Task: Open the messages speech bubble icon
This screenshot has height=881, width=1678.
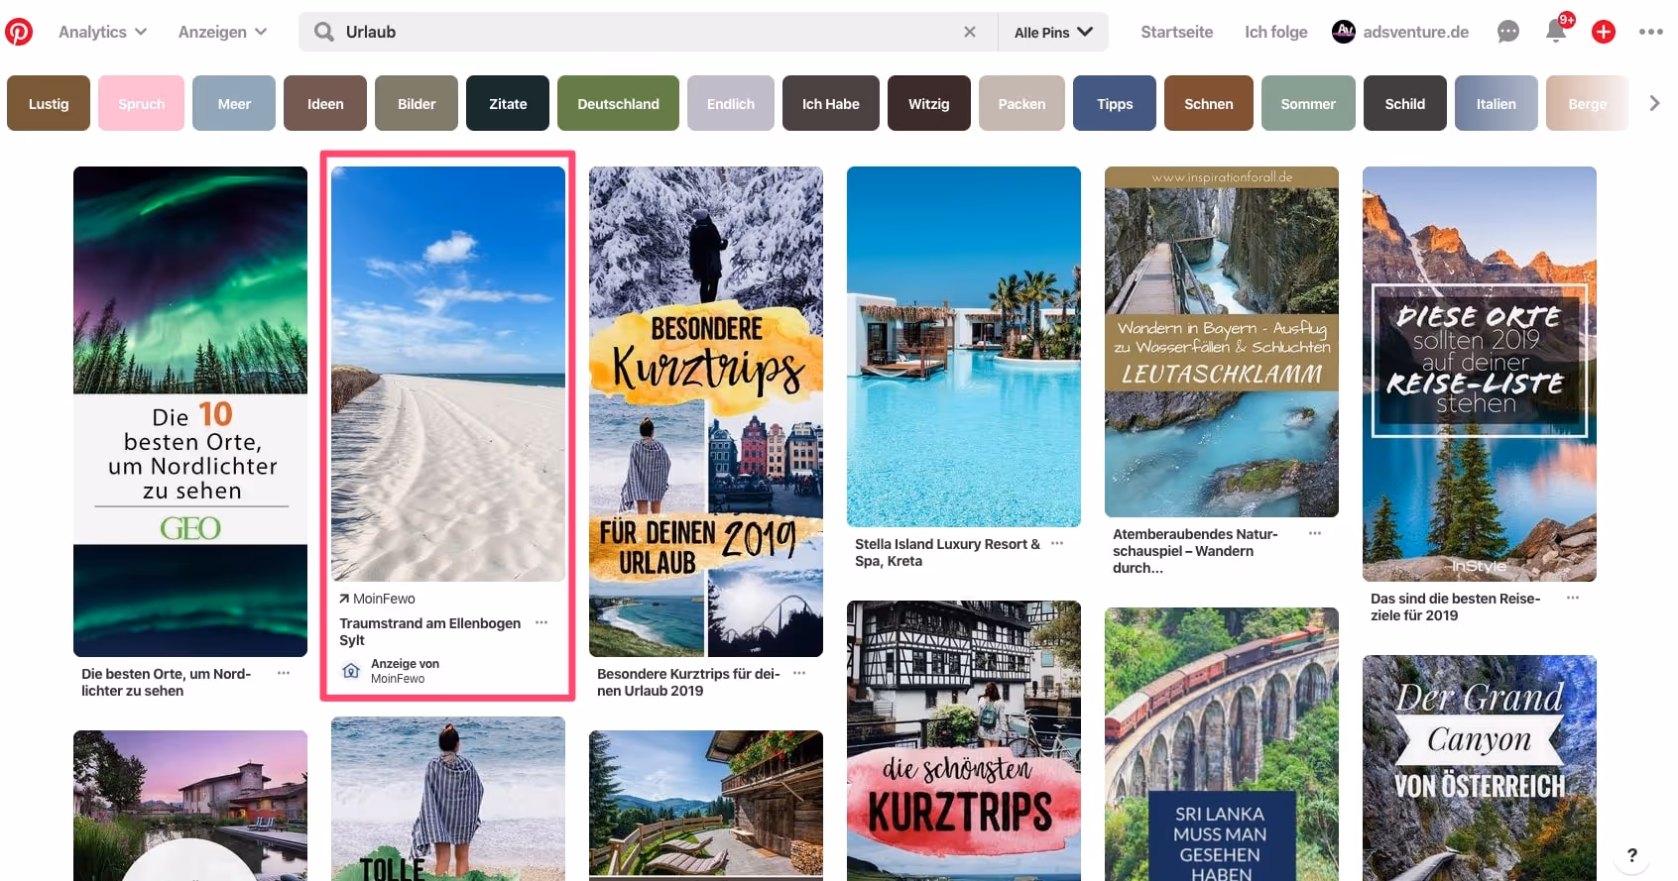Action: point(1507,32)
